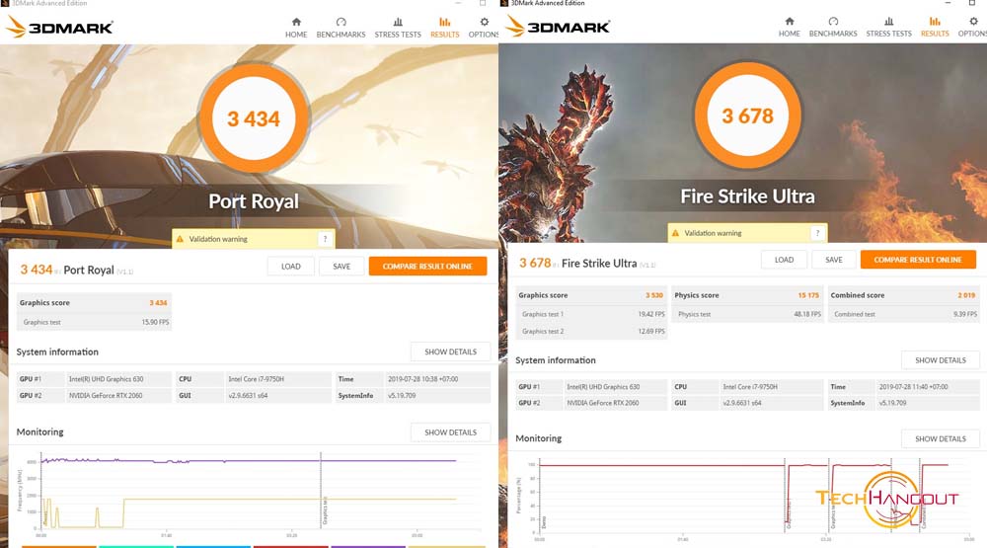Screen dimensions: 987x548
Task: Click LOAD in the Port Royal window
Action: point(291,267)
